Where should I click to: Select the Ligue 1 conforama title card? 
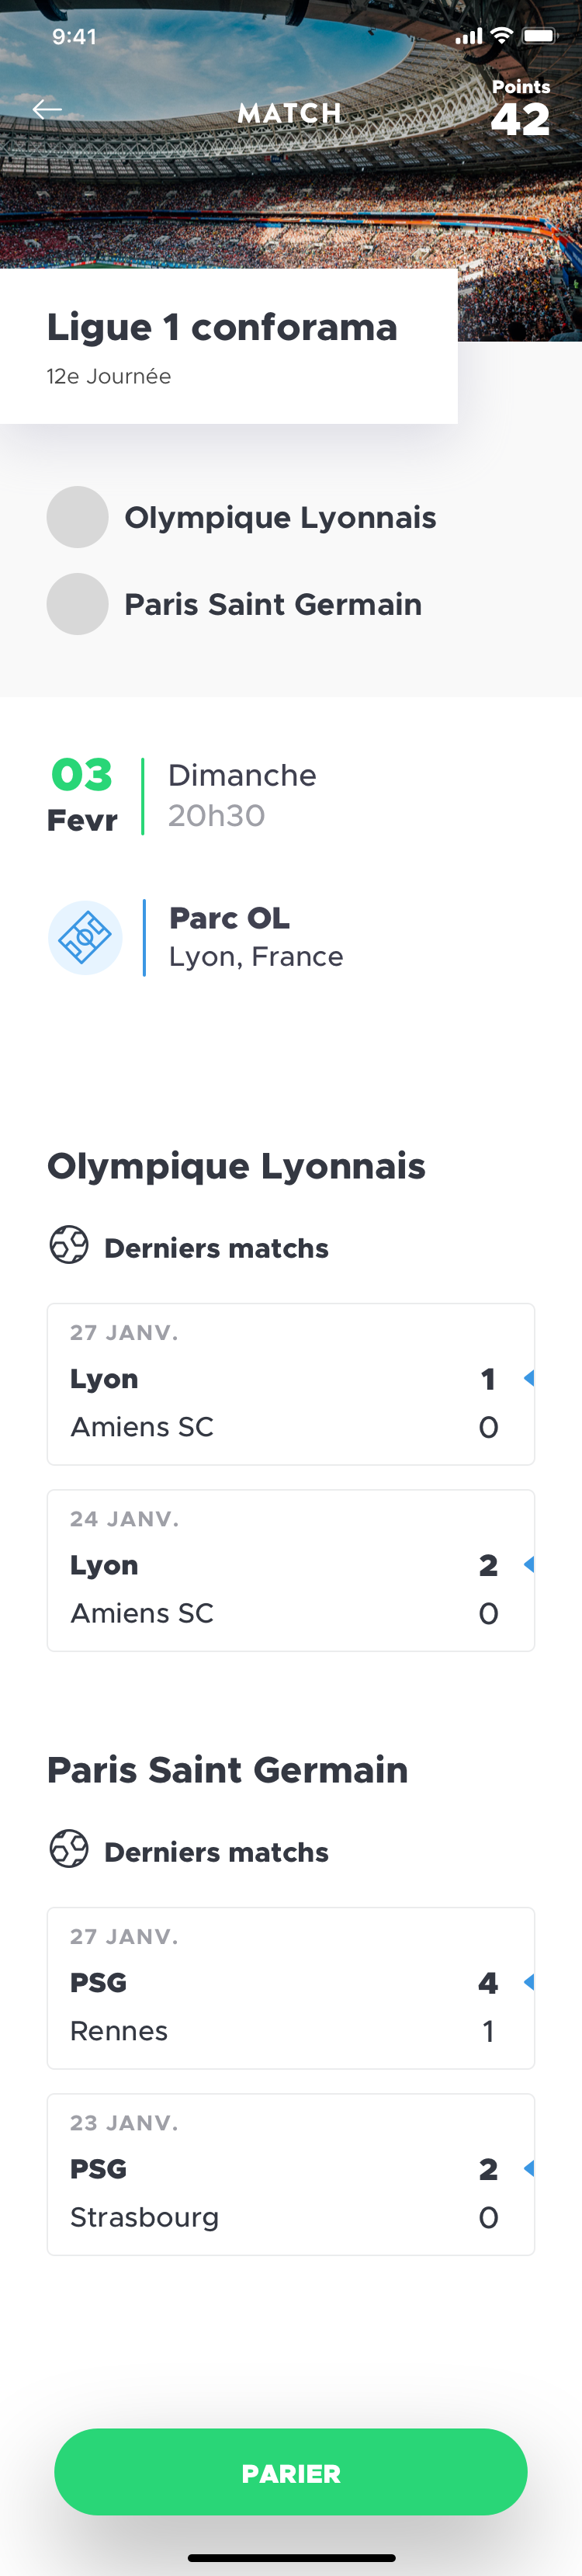coord(228,346)
